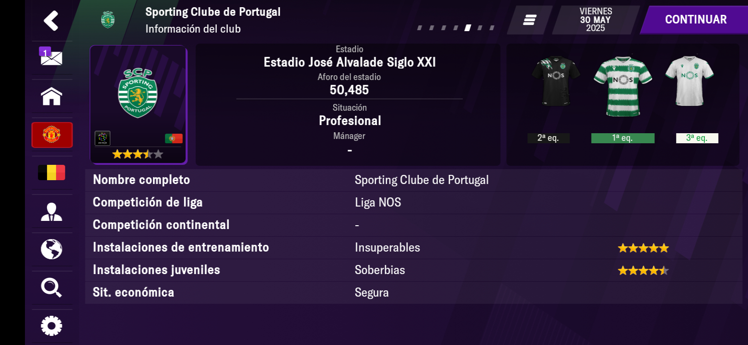The width and height of the screenshot is (748, 345).
Task: Open the search magnifier icon
Action: [51, 288]
